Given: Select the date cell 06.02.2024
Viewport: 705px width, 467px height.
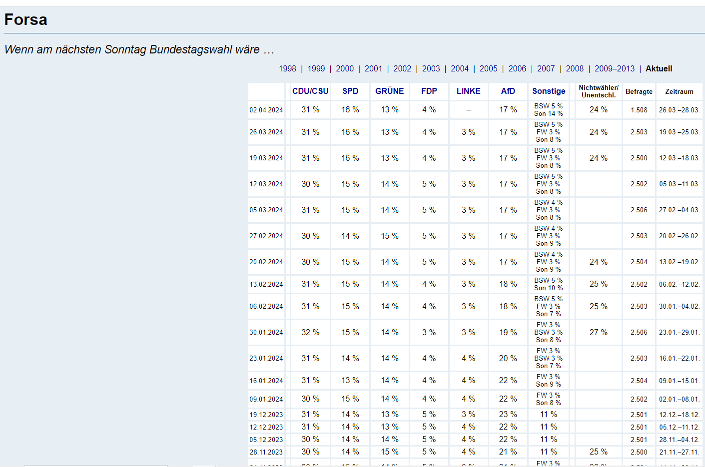Looking at the screenshot, I should pos(266,306).
